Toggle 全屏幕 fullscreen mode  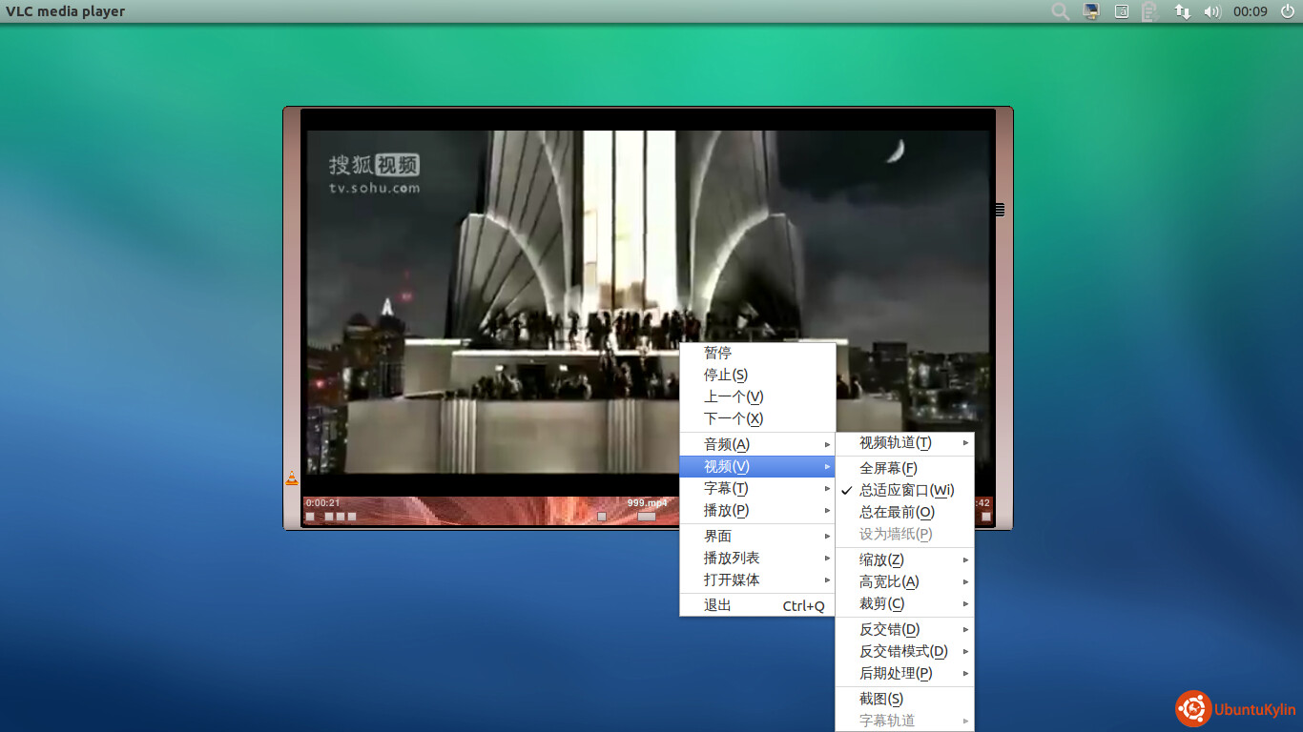click(x=888, y=468)
